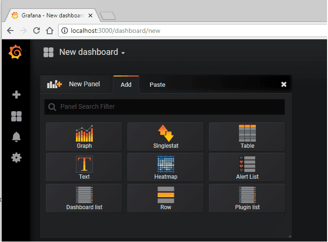Add an Alert List panel
This screenshot has width=328, height=242.
(247, 167)
